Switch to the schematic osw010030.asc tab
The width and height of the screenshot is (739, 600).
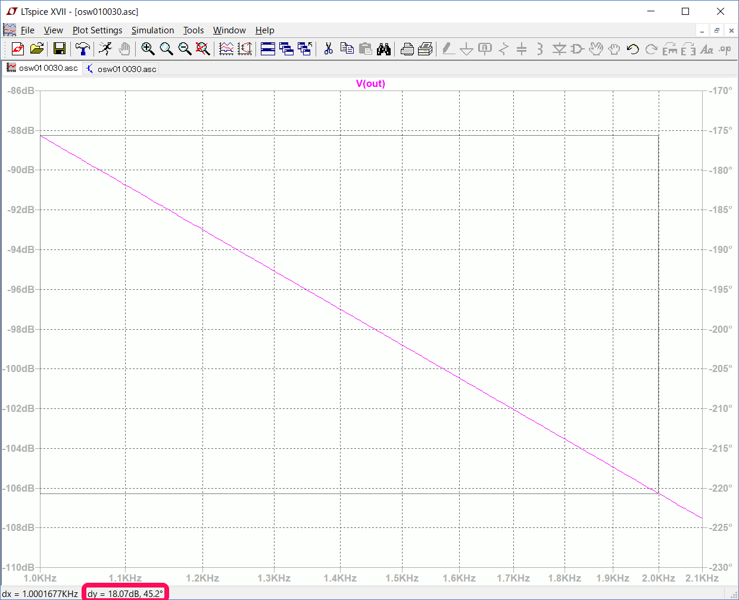(121, 69)
